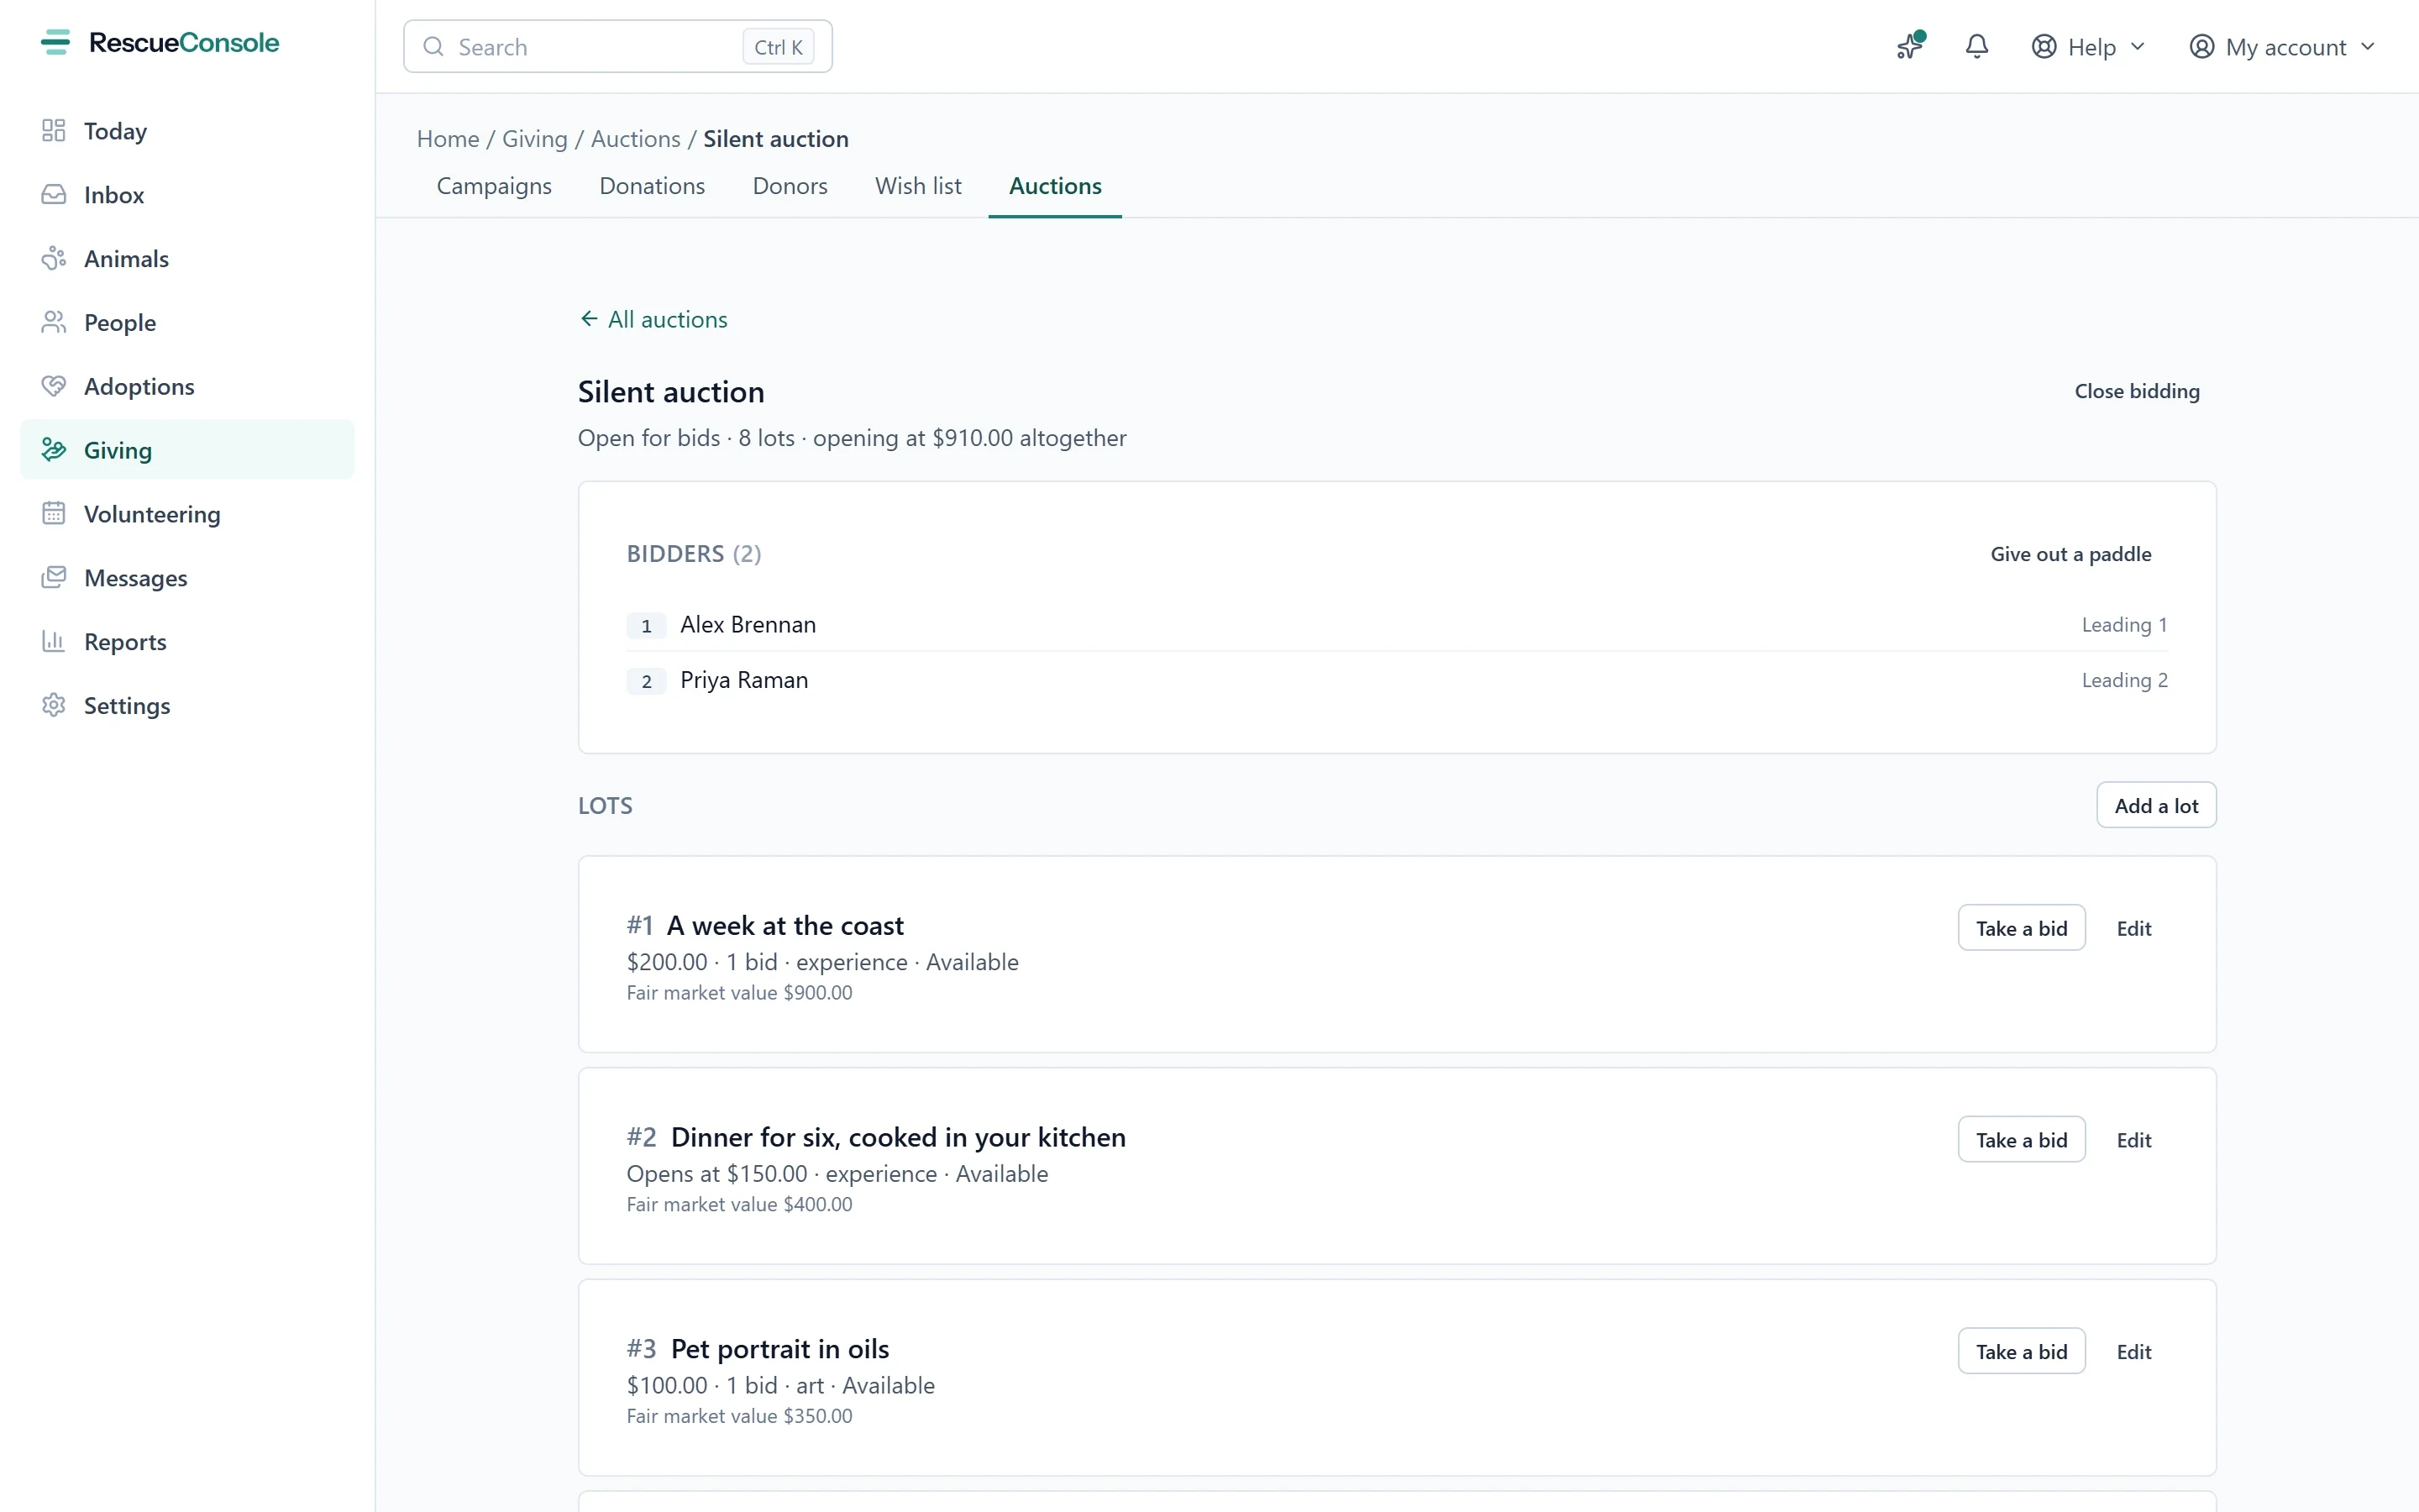This screenshot has width=2419, height=1512.
Task: Click Give out a paddle
Action: click(x=2070, y=554)
